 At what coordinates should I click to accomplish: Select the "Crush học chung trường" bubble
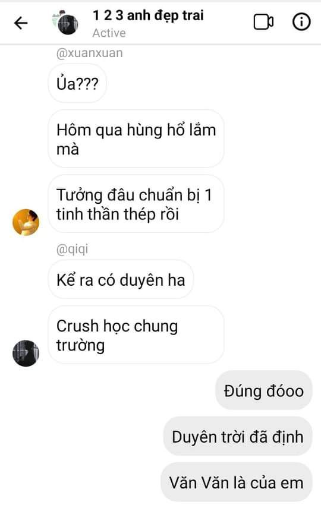(x=136, y=335)
